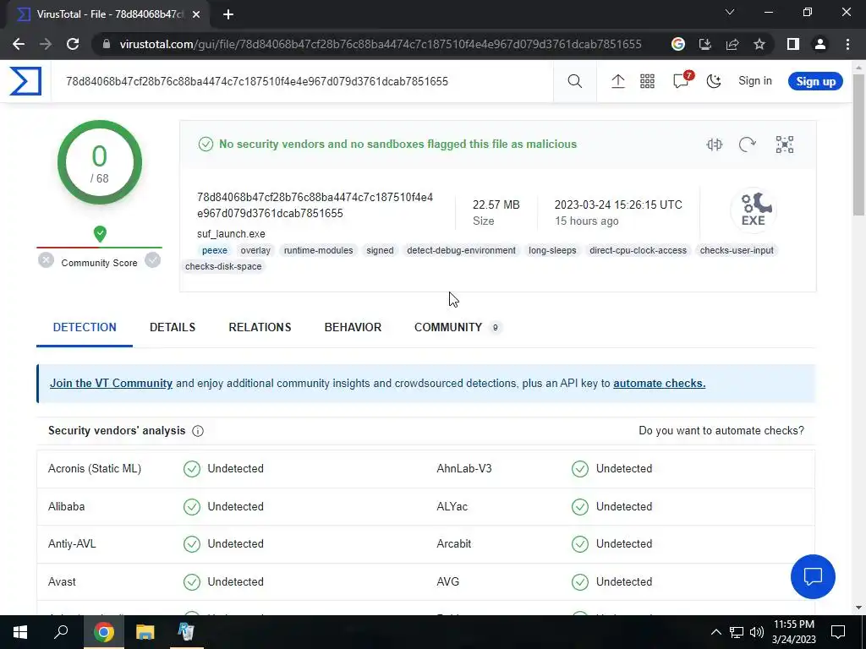Open the Windows Start menu
This screenshot has height=649, width=866.
pos(20,632)
